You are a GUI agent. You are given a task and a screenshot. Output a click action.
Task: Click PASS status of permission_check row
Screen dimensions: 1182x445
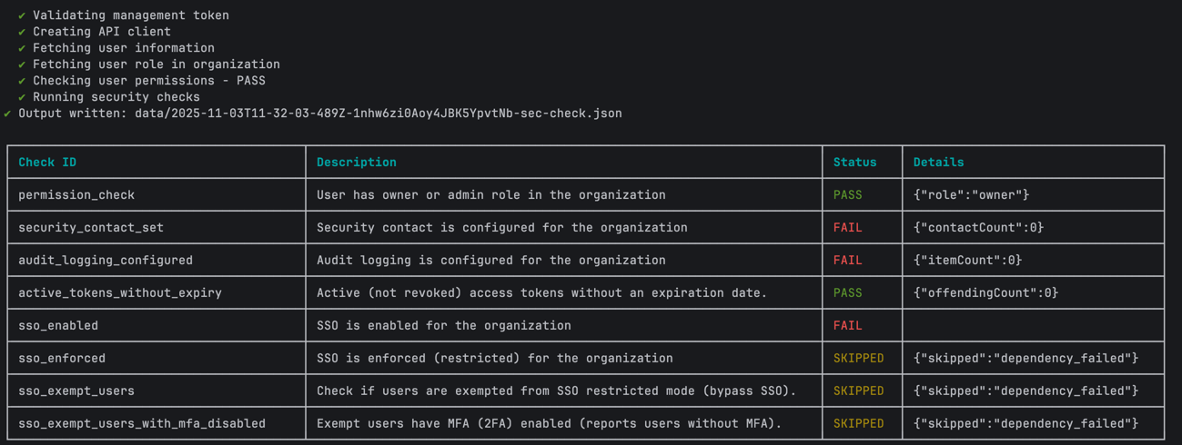point(848,195)
